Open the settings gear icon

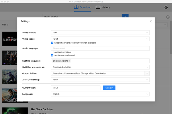(166, 7)
